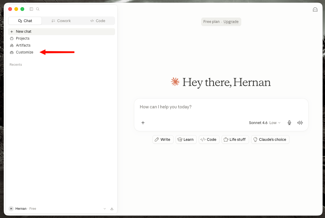The height and width of the screenshot is (218, 325).
Task: Click the Free plan label
Action: (211, 22)
